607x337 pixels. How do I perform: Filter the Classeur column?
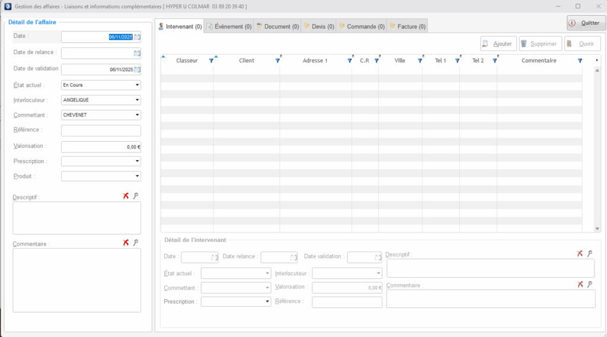pos(211,61)
